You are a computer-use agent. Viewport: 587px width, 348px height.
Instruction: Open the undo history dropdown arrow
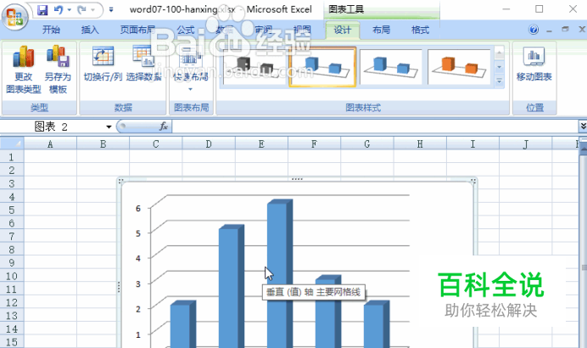pyautogui.click(x=70, y=10)
